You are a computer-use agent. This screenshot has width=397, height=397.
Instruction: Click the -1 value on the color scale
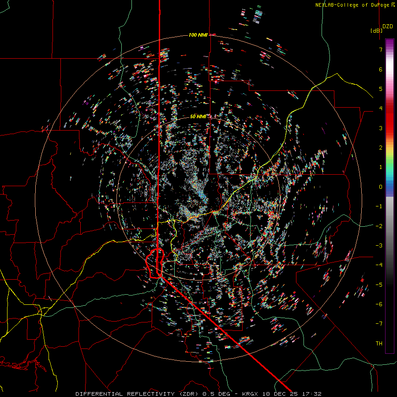tap(379, 206)
